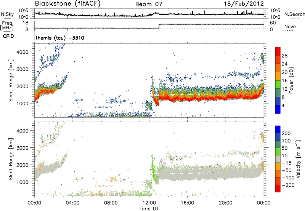Click the "Time UT" axis title
Image resolution: width=305 pixels, height=211 pixels.
point(149,209)
